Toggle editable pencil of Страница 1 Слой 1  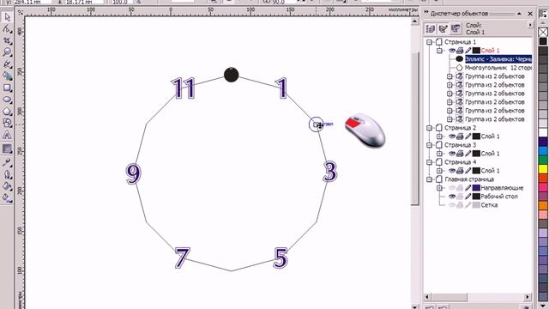click(468, 51)
